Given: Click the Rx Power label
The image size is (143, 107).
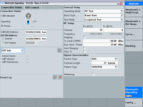Looking at the screenshot, I should pyautogui.click(x=6, y=26).
